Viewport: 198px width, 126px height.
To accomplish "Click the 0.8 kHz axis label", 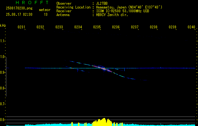I will click(x=3, y=88).
